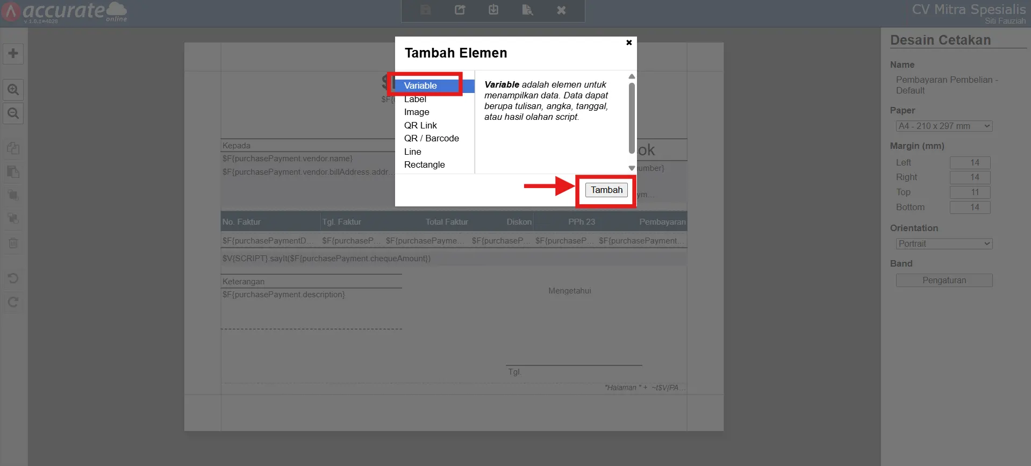Click the Left margin input field
This screenshot has width=1031, height=466.
pyautogui.click(x=970, y=162)
